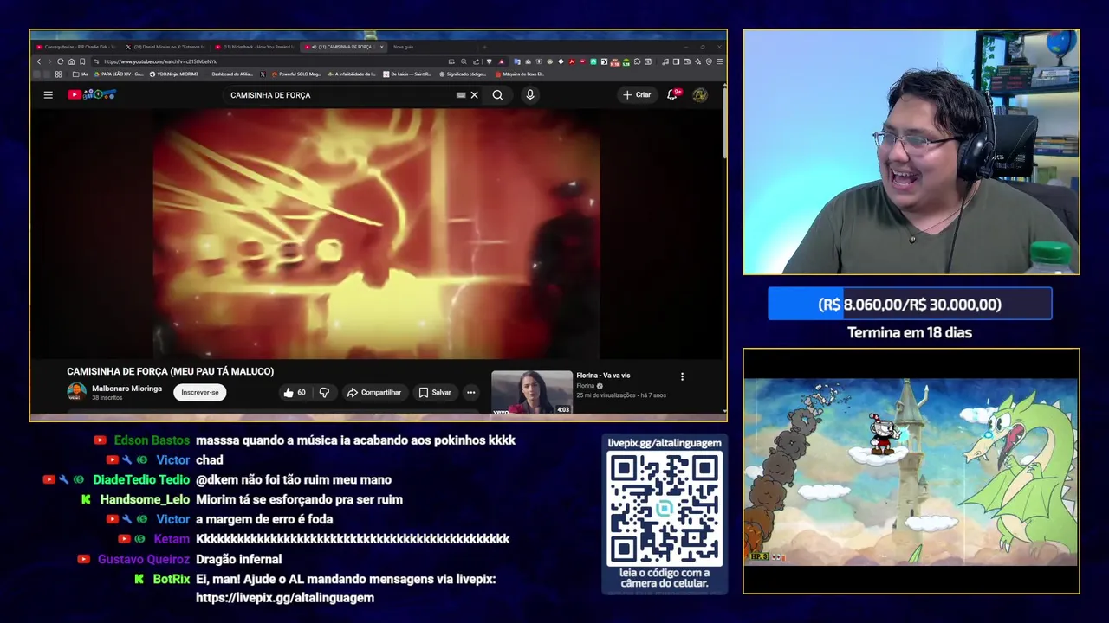
Task: Open the Florina video thumbnail
Action: [532, 392]
